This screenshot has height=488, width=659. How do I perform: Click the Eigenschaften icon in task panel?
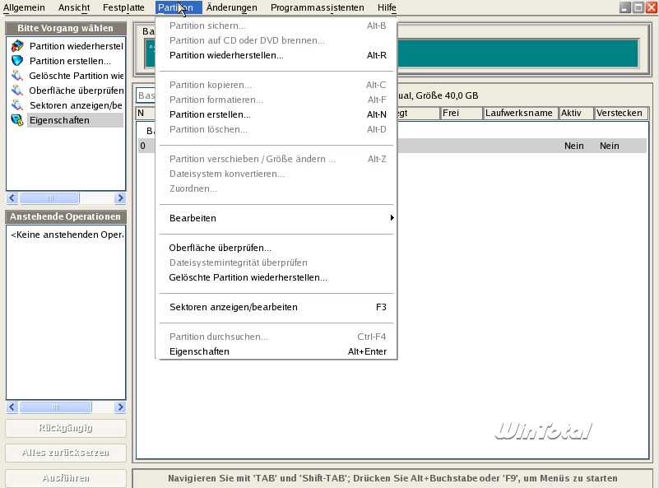tap(17, 120)
